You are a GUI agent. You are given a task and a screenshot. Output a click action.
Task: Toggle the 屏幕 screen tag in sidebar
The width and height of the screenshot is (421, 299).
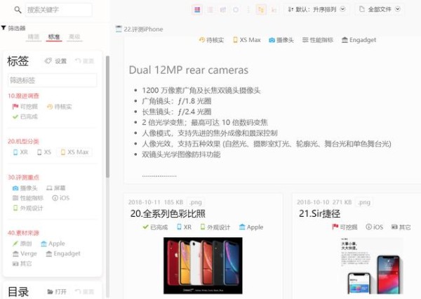coord(56,188)
